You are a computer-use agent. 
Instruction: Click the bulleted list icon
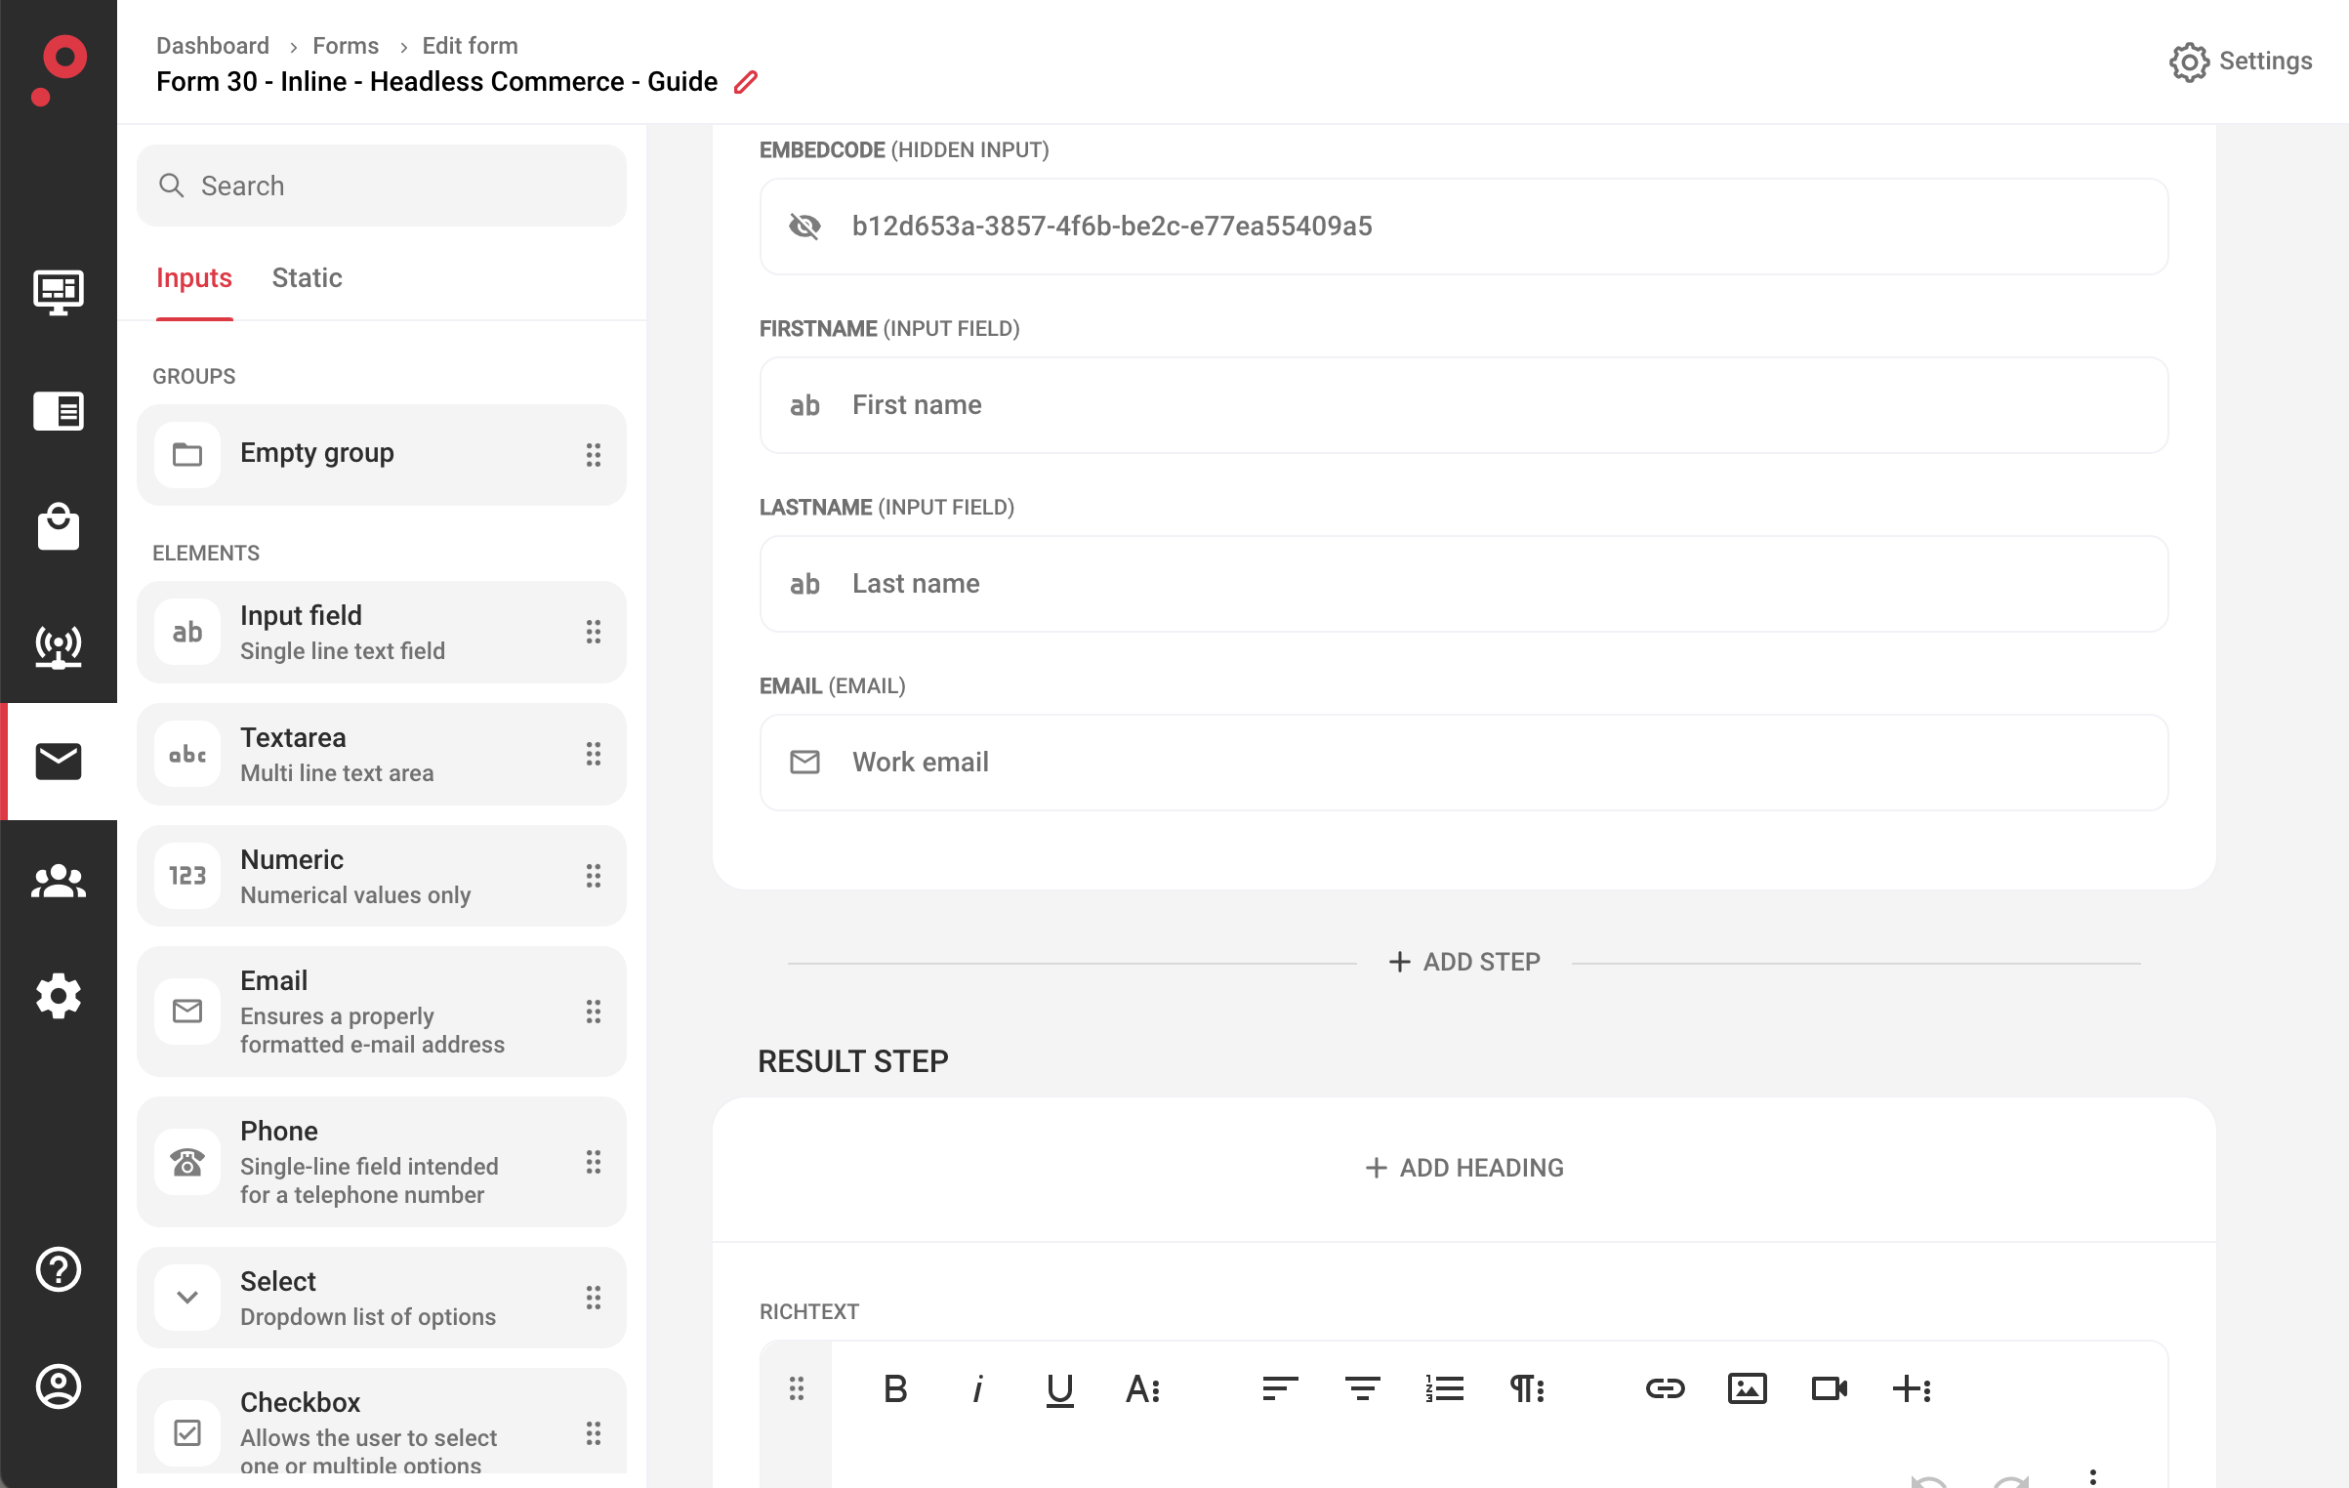pos(1445,1388)
